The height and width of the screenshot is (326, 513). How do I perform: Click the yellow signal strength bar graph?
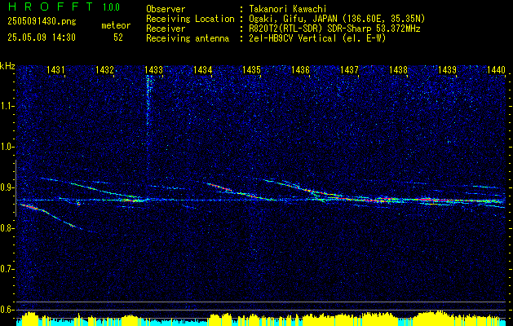pos(261,319)
